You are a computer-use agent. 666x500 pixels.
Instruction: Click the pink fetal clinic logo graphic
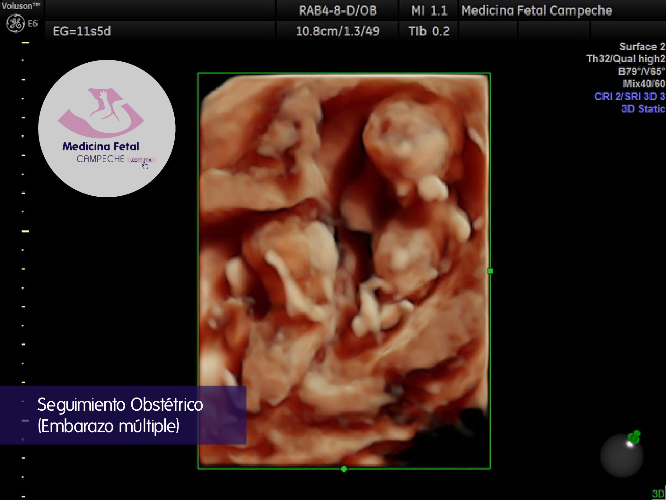click(101, 112)
